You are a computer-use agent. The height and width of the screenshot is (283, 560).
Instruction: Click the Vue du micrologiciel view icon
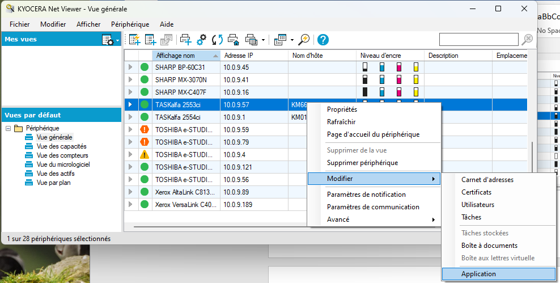(x=29, y=164)
